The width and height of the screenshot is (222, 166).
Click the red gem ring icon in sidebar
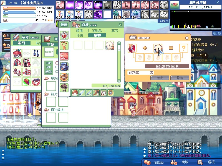coord(64,35)
